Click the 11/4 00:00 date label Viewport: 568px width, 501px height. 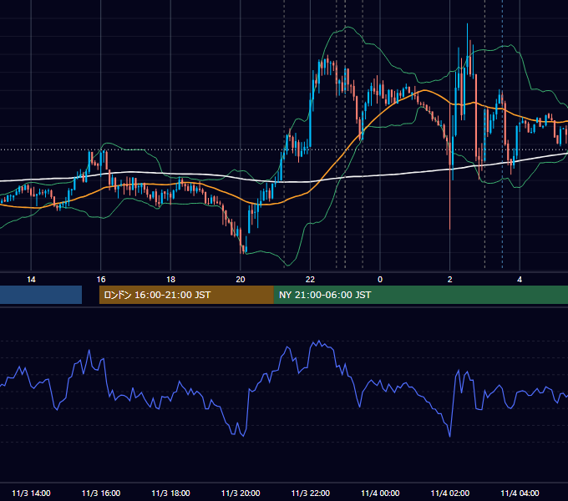tap(380, 493)
